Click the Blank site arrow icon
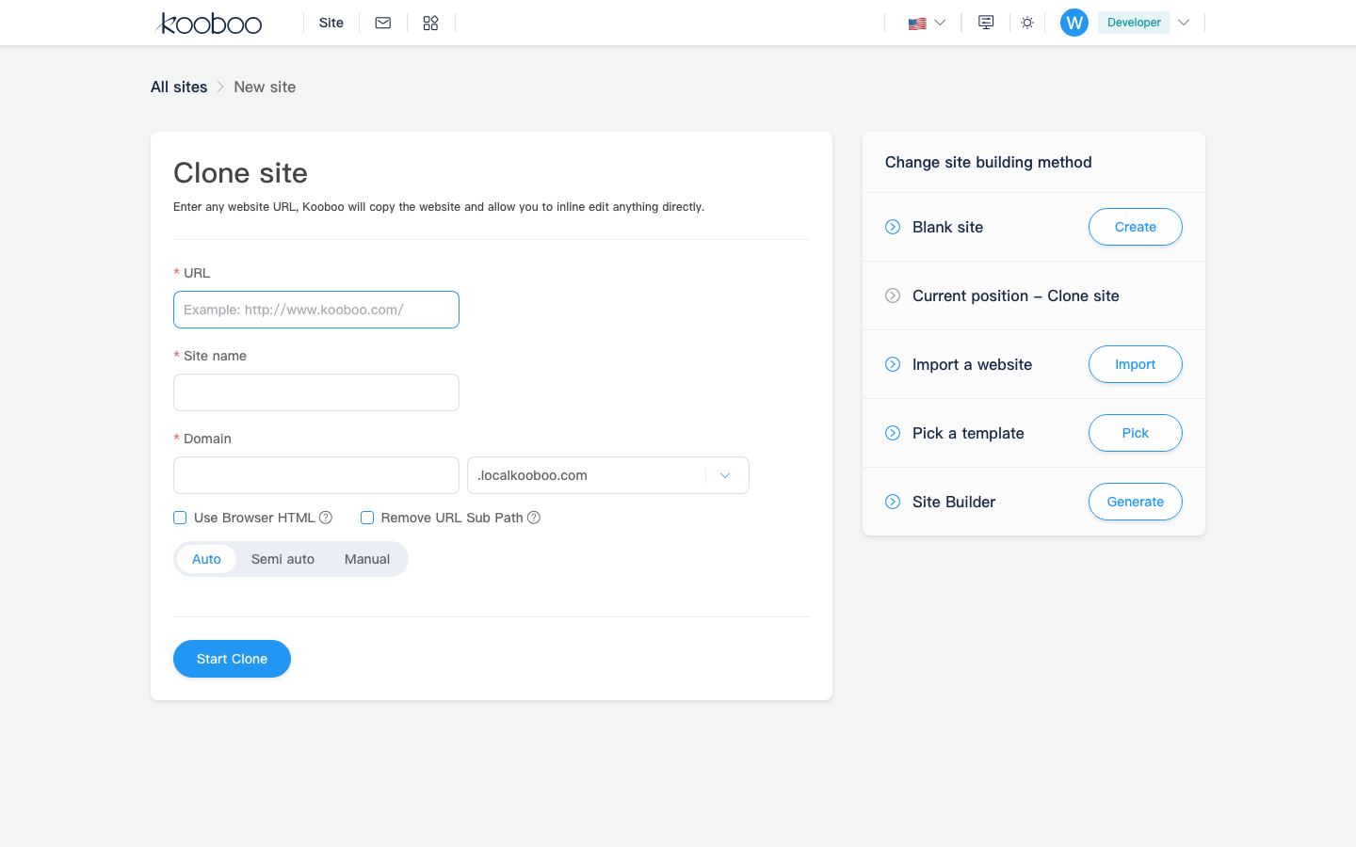 tap(893, 227)
